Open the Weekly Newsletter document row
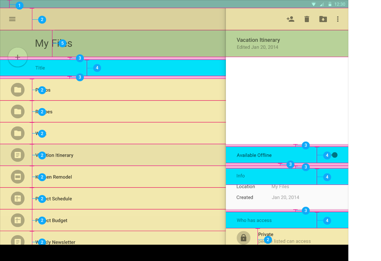Screen dimensions: 381x261 coord(102,240)
